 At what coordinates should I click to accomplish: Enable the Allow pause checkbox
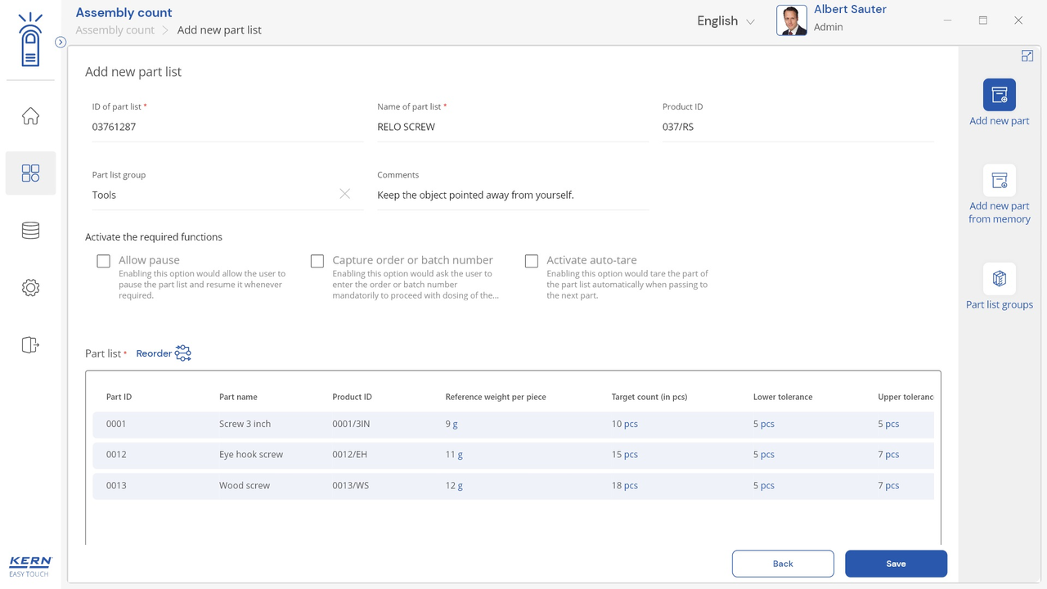(x=103, y=261)
